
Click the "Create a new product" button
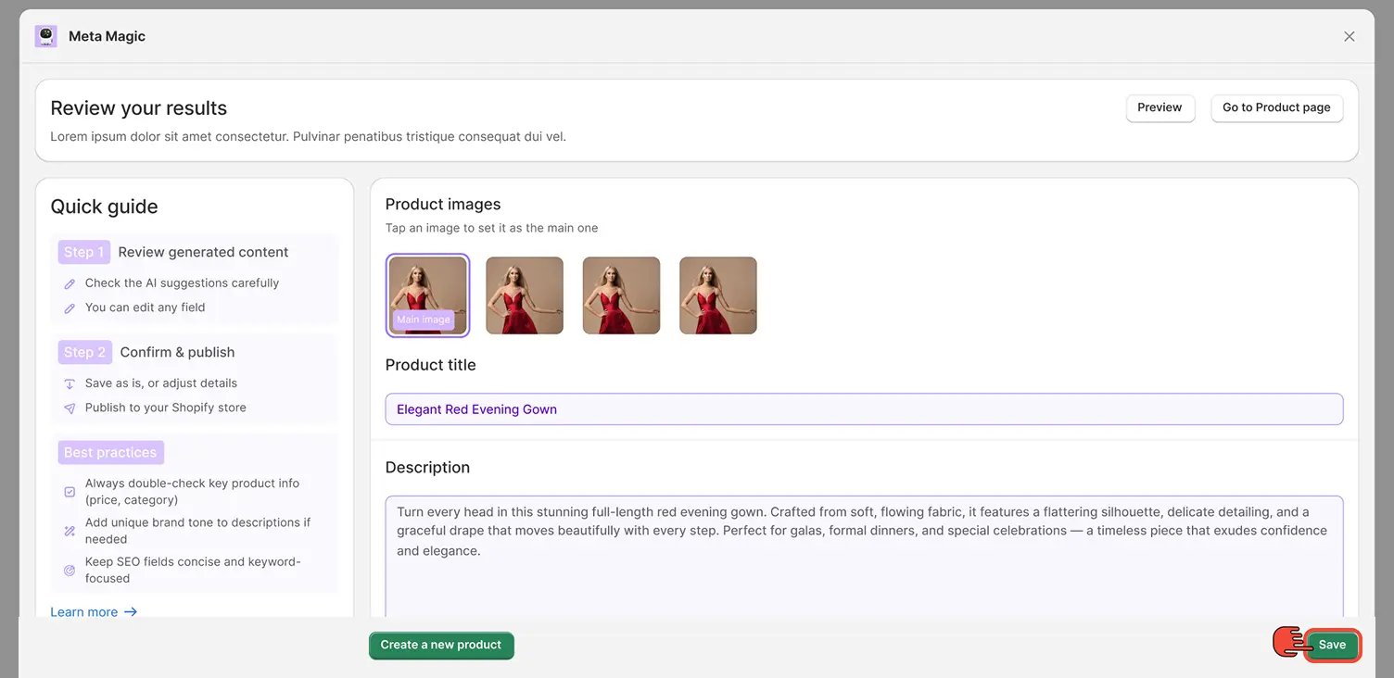(441, 646)
